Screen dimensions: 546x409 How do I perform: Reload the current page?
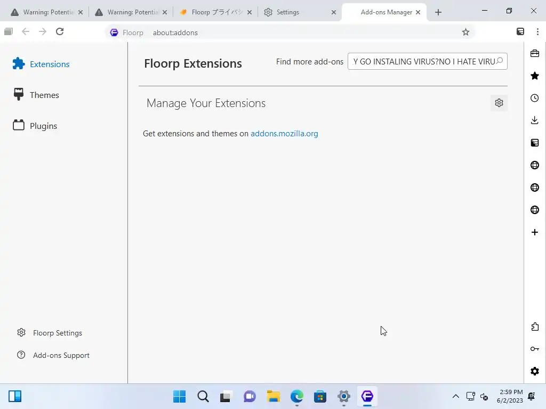point(60,31)
